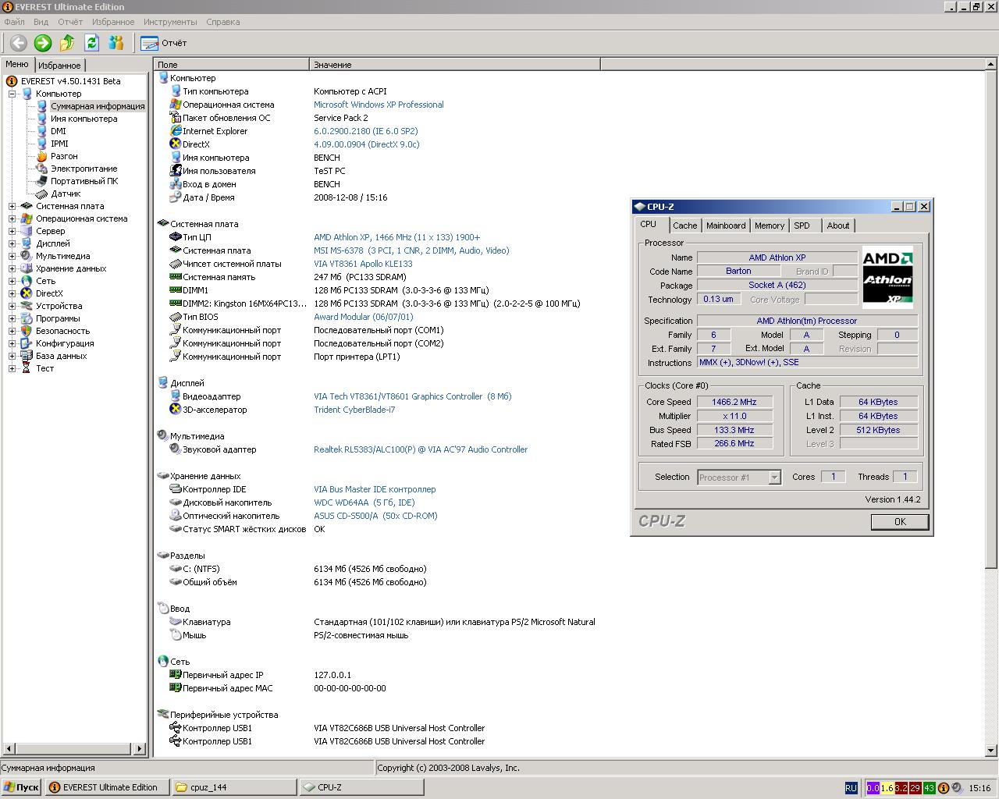Open the Отчёт report toolbar button
Viewport: 999px width, 799px height.
[164, 43]
